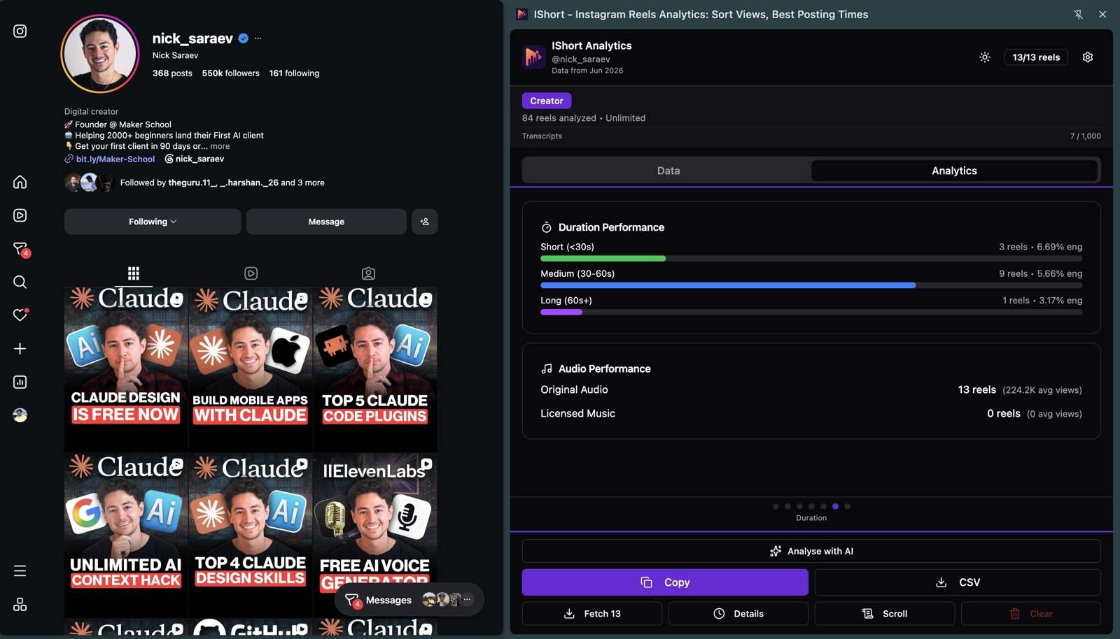Click the red Clear button
The height and width of the screenshot is (639, 1120).
click(x=1031, y=614)
